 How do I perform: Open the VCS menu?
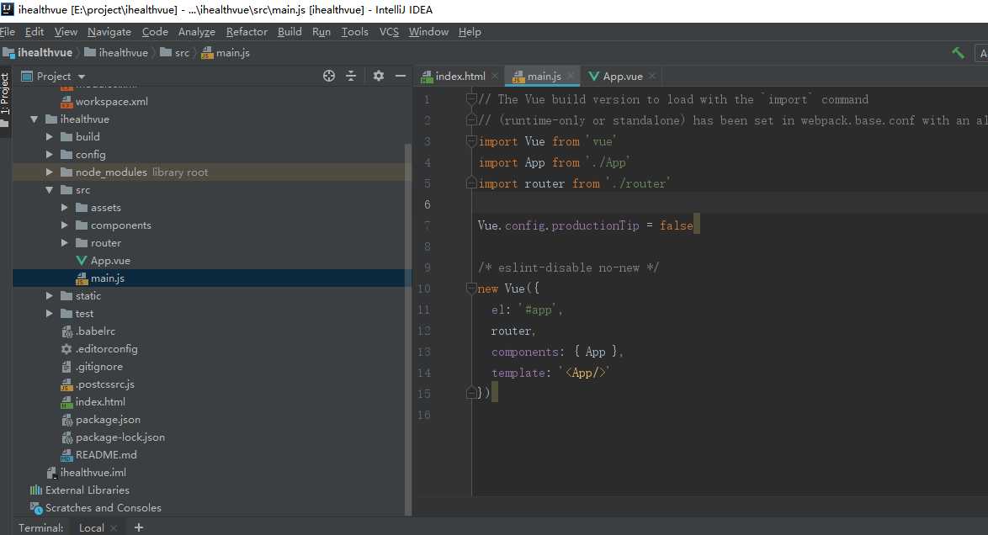(389, 31)
